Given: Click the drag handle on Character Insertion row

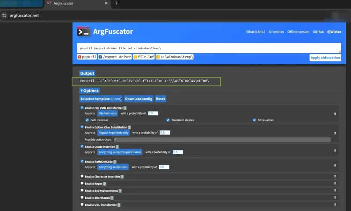Looking at the screenshot, I should (x=335, y=176).
